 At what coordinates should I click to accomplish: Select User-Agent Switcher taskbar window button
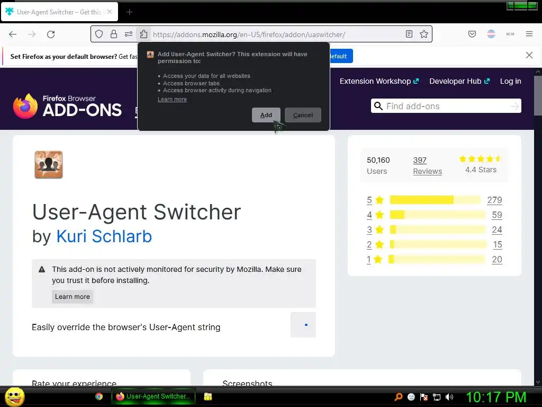pyautogui.click(x=153, y=396)
